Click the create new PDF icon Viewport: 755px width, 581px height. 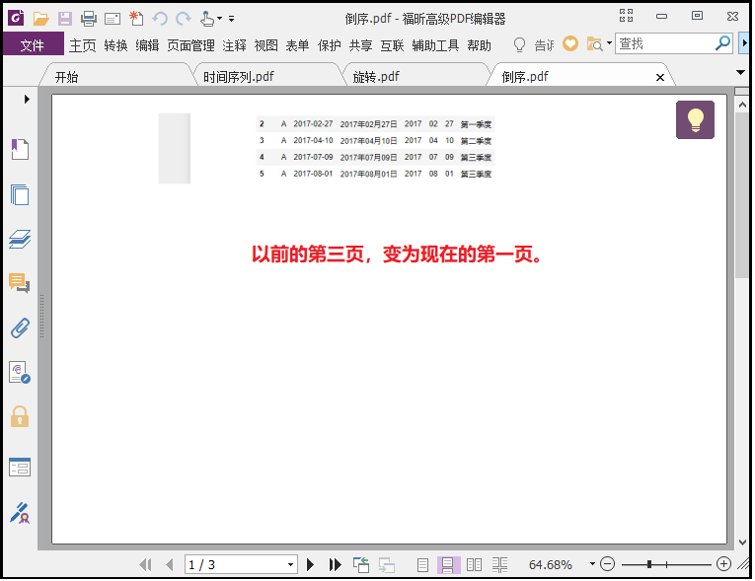(136, 19)
